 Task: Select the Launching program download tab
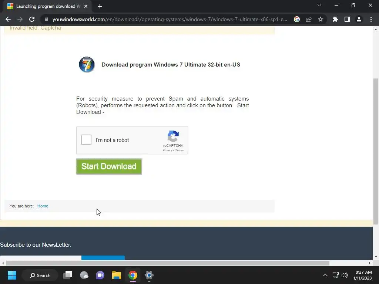click(47, 6)
